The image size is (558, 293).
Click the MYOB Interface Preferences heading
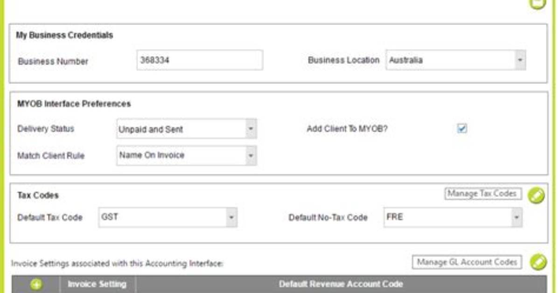click(x=74, y=104)
